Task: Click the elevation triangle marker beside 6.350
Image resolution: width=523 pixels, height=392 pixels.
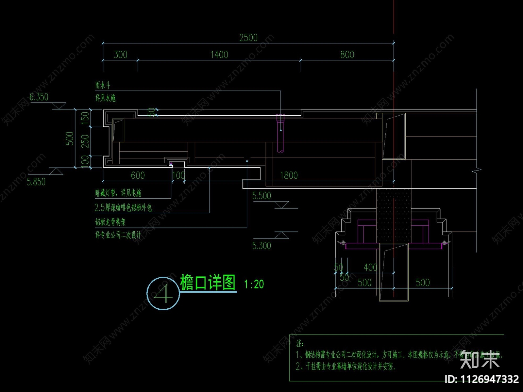Action: pyautogui.click(x=59, y=106)
